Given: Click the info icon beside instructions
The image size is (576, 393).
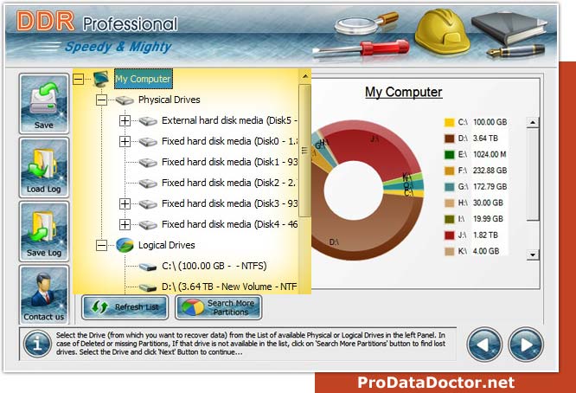Looking at the screenshot, I should 37,345.
